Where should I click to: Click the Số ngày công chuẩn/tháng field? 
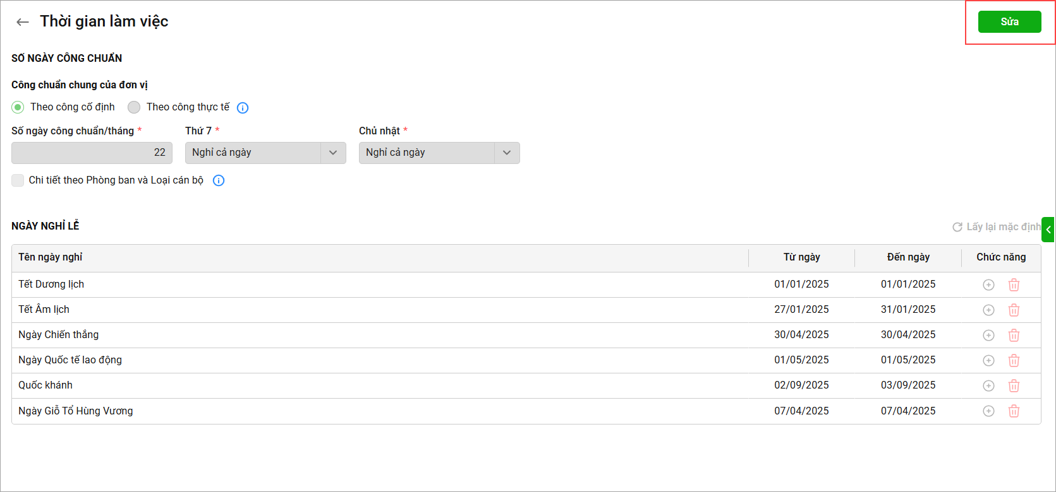[92, 153]
